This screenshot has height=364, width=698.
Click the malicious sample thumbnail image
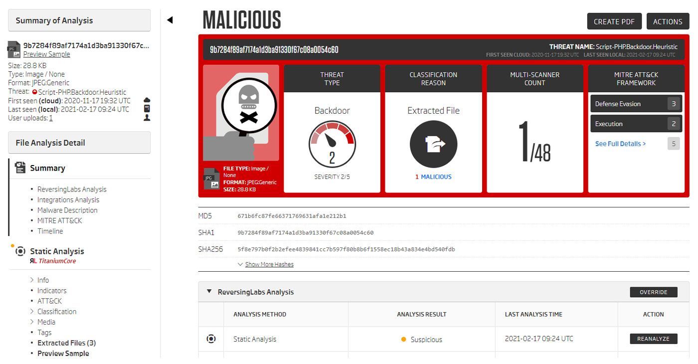click(x=241, y=112)
